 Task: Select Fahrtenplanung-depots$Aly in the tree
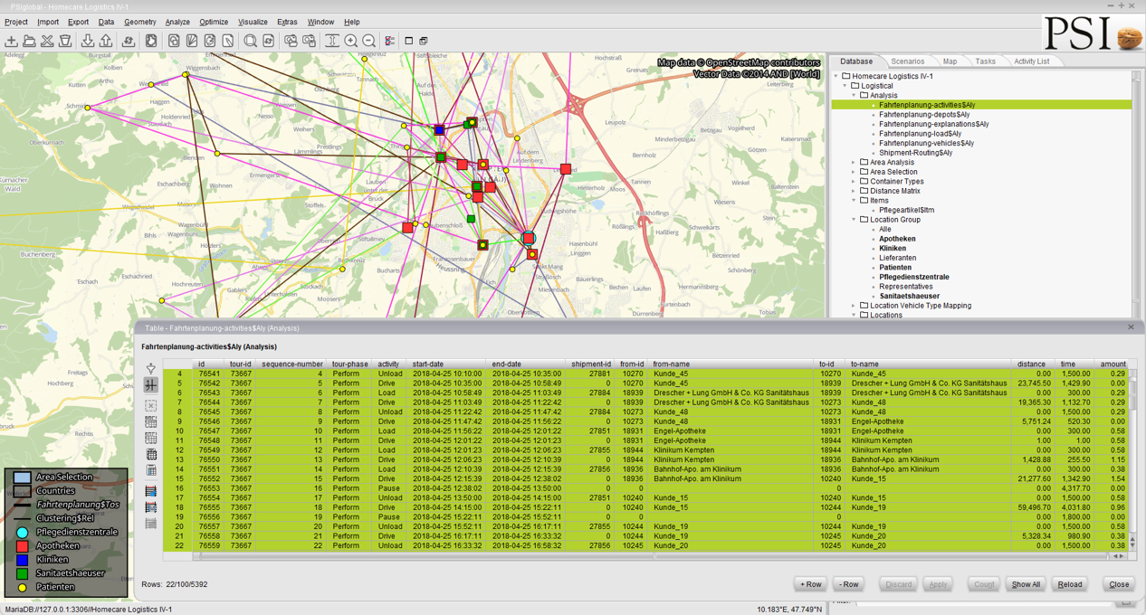pos(924,115)
